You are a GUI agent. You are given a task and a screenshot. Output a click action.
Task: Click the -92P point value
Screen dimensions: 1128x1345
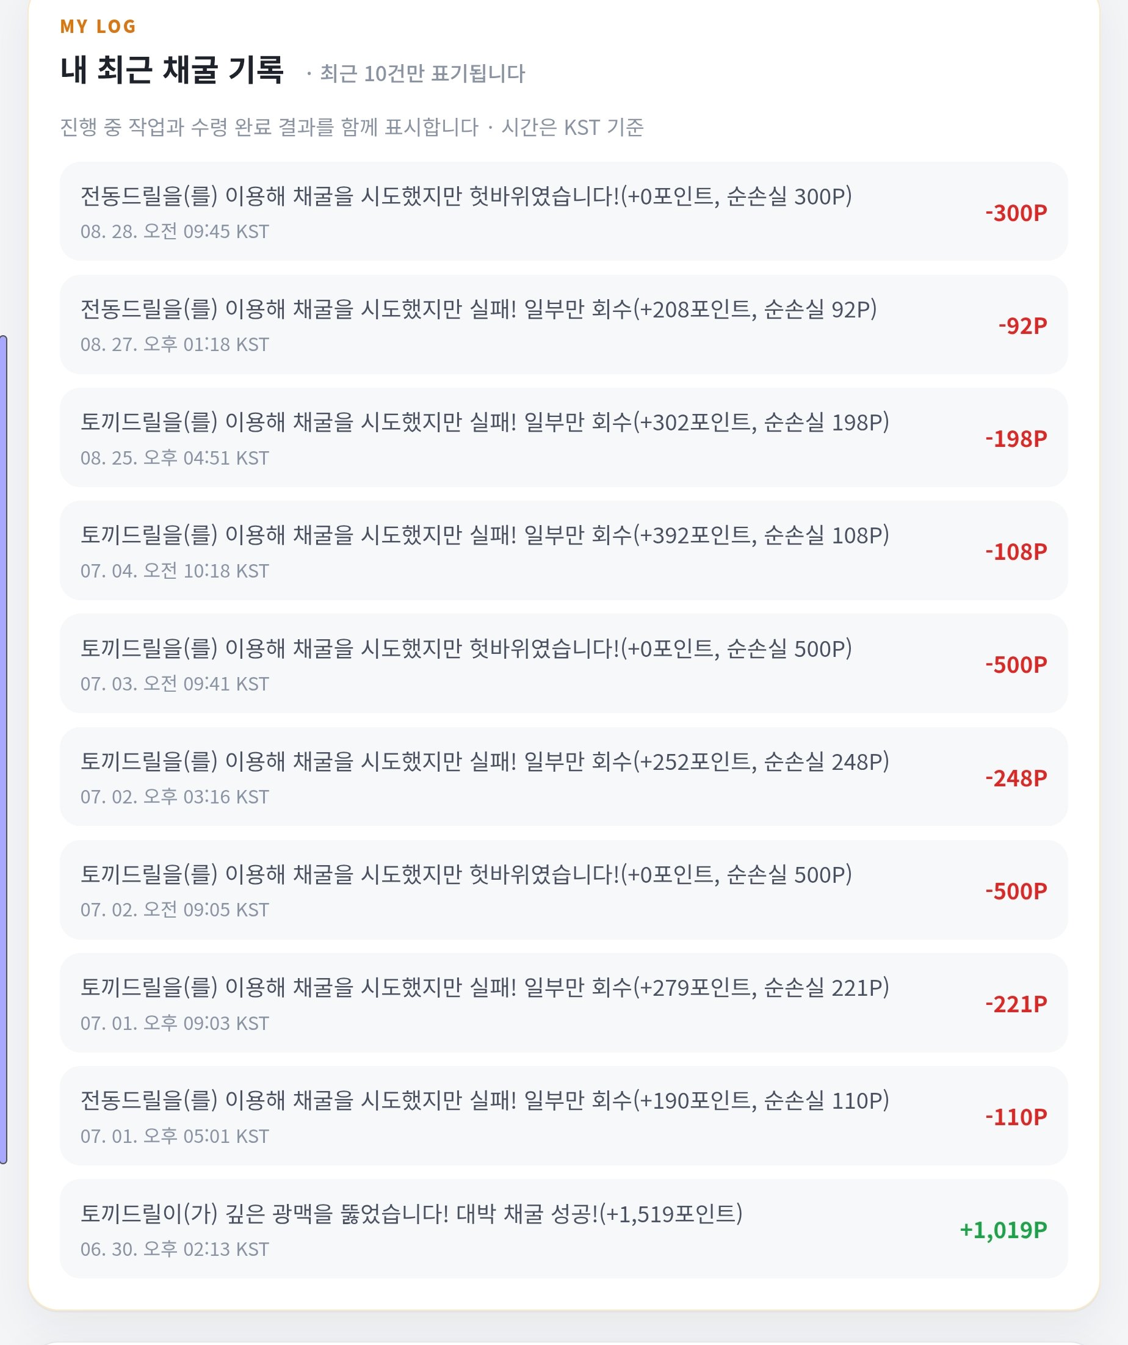1022,325
